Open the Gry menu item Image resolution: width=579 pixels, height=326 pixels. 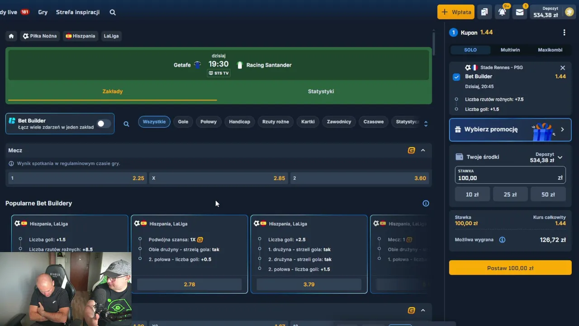[x=43, y=12]
